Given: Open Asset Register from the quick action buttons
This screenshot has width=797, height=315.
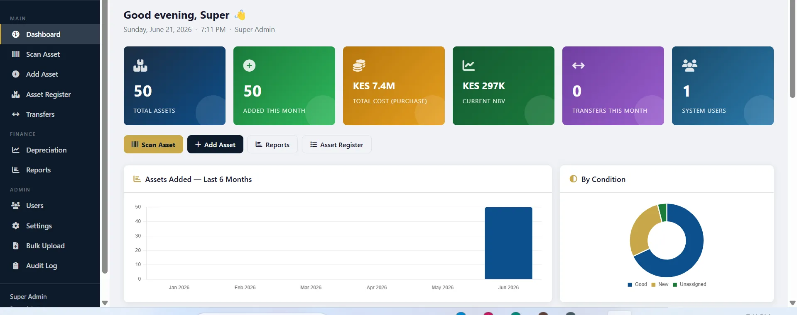Looking at the screenshot, I should point(337,144).
